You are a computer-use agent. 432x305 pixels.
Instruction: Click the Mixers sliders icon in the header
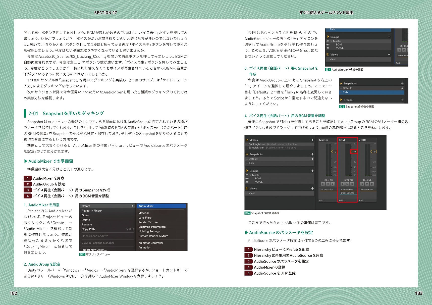247,140
